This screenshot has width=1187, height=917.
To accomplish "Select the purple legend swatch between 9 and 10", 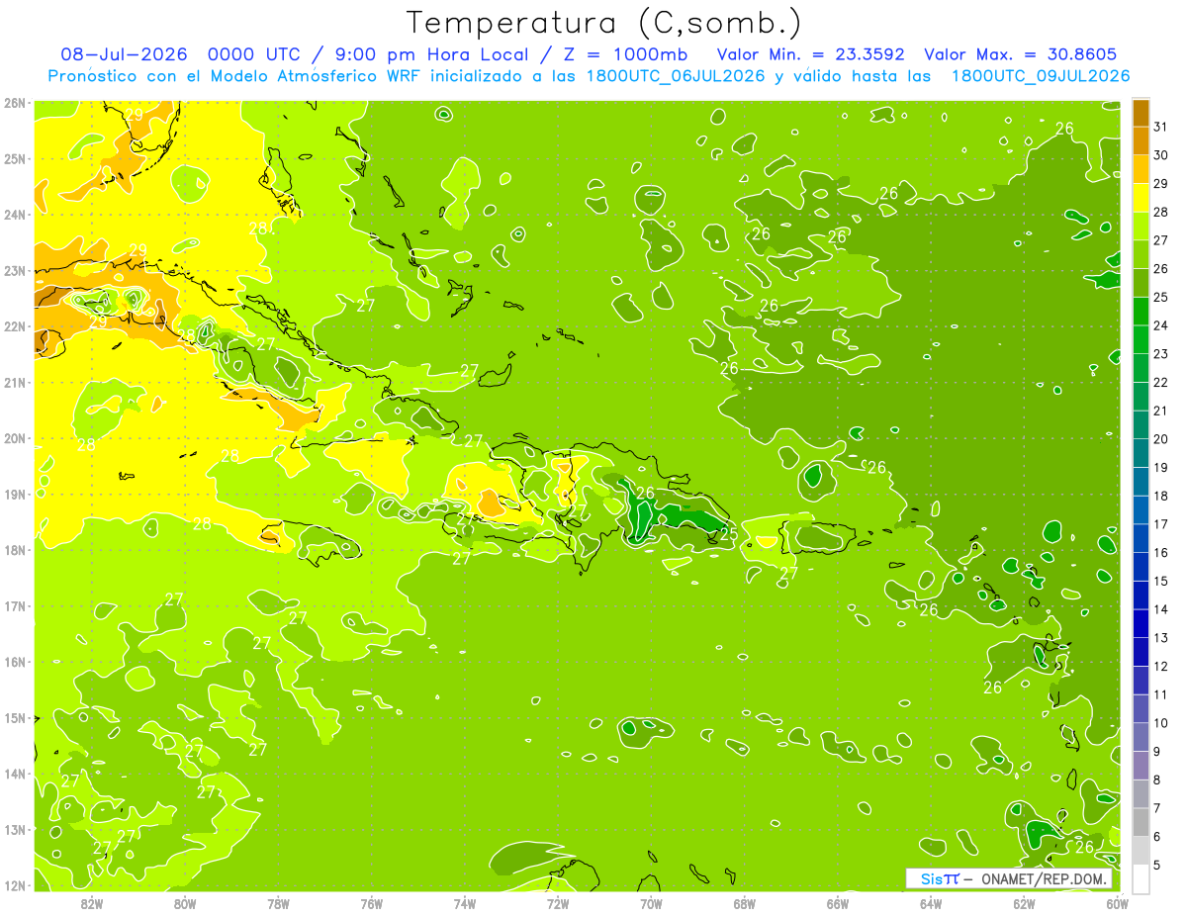I will point(1141,738).
